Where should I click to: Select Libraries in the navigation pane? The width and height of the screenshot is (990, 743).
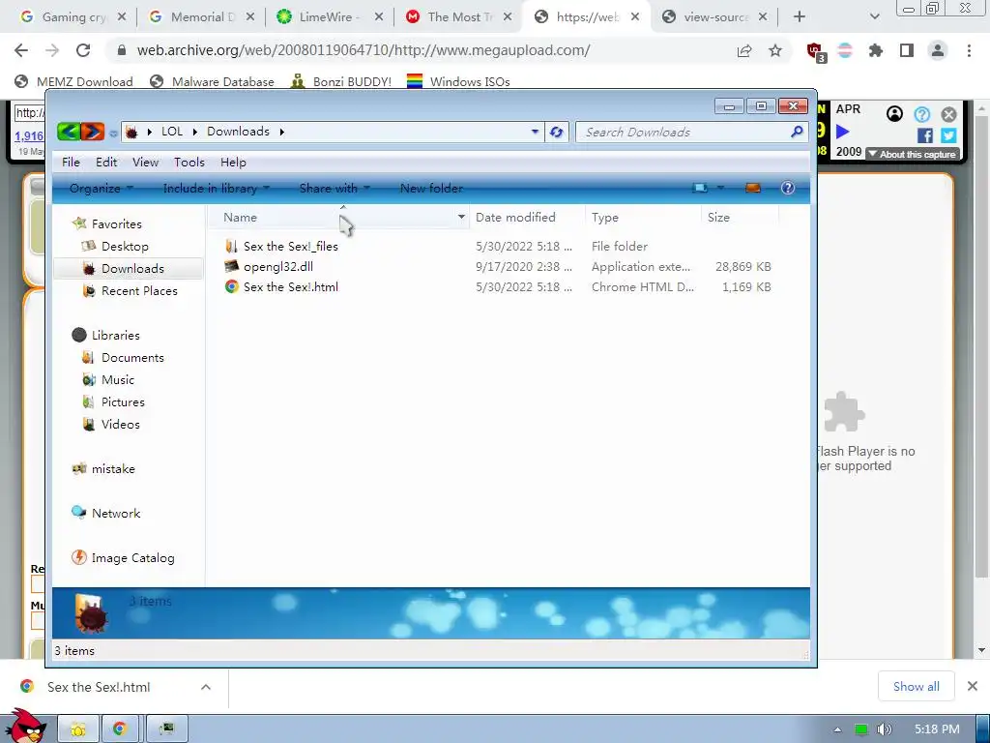[116, 336]
